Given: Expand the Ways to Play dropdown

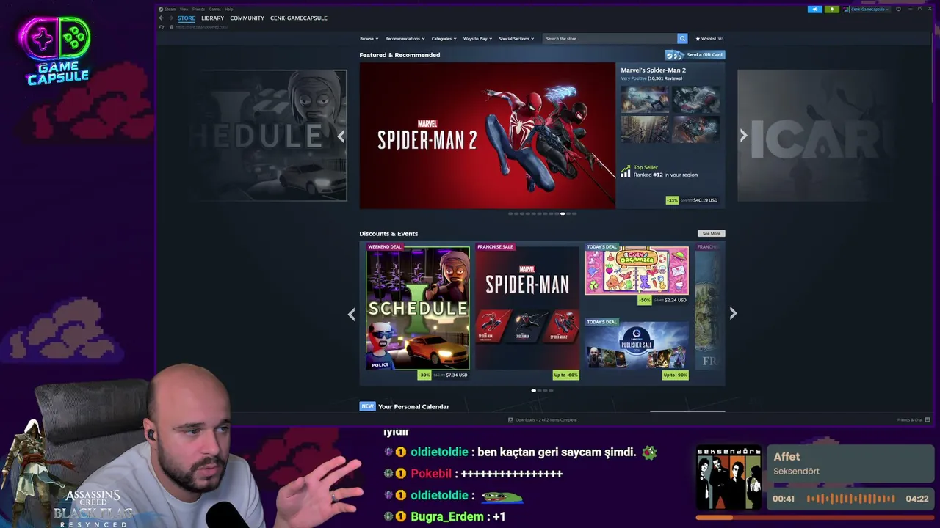Looking at the screenshot, I should [x=477, y=38].
